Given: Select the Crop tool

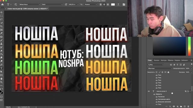Looking at the screenshot, I should click(2, 26).
